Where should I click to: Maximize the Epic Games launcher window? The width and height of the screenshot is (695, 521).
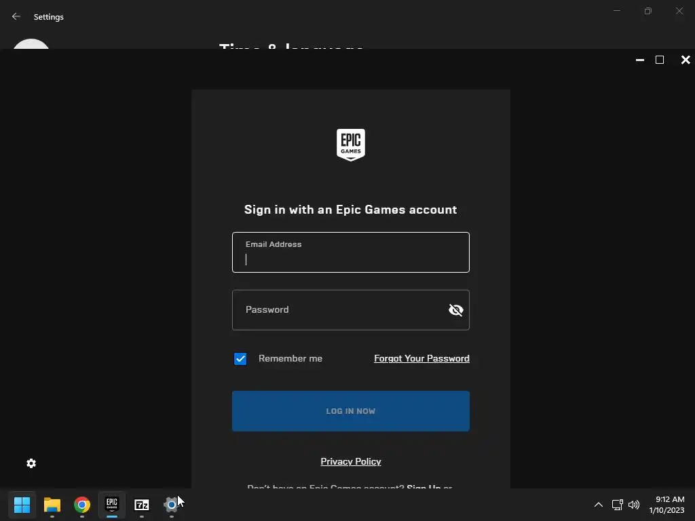tap(660, 60)
